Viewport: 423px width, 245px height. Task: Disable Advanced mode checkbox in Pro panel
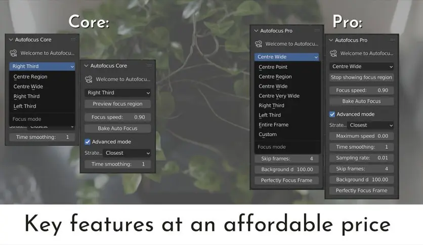tap(332, 114)
